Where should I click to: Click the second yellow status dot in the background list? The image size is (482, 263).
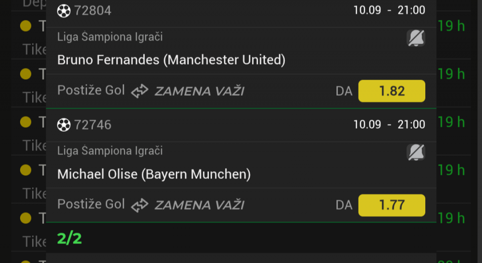tap(26, 74)
